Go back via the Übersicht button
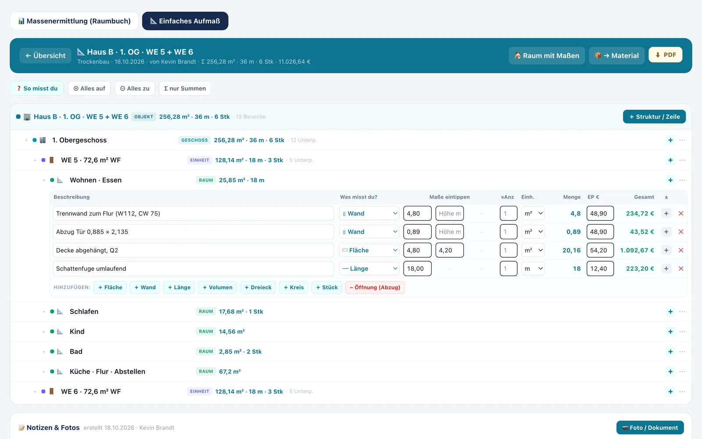The image size is (702, 439). (45, 56)
